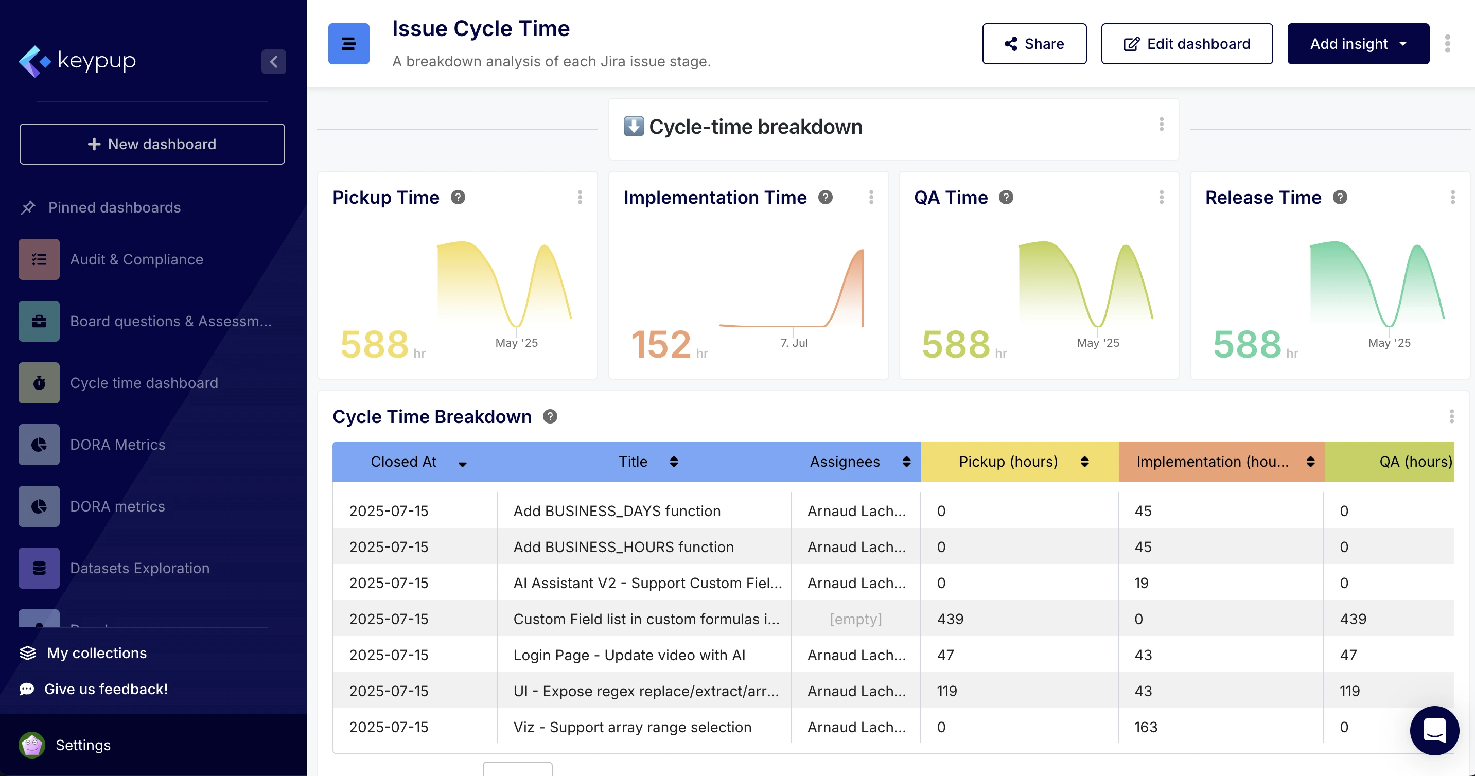
Task: Open dashboard header more options menu
Action: (1447, 44)
